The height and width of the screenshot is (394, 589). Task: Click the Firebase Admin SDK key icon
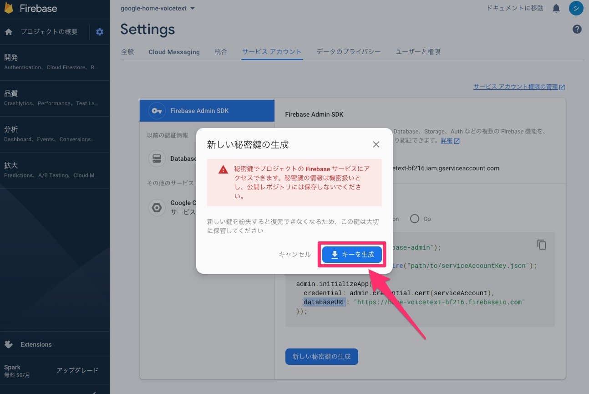pyautogui.click(x=157, y=111)
